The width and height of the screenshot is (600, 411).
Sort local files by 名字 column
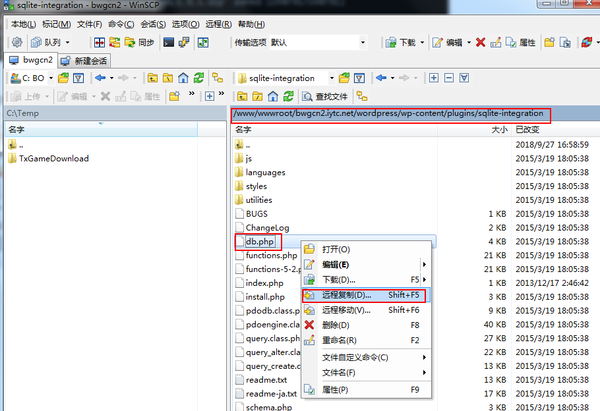click(101, 130)
